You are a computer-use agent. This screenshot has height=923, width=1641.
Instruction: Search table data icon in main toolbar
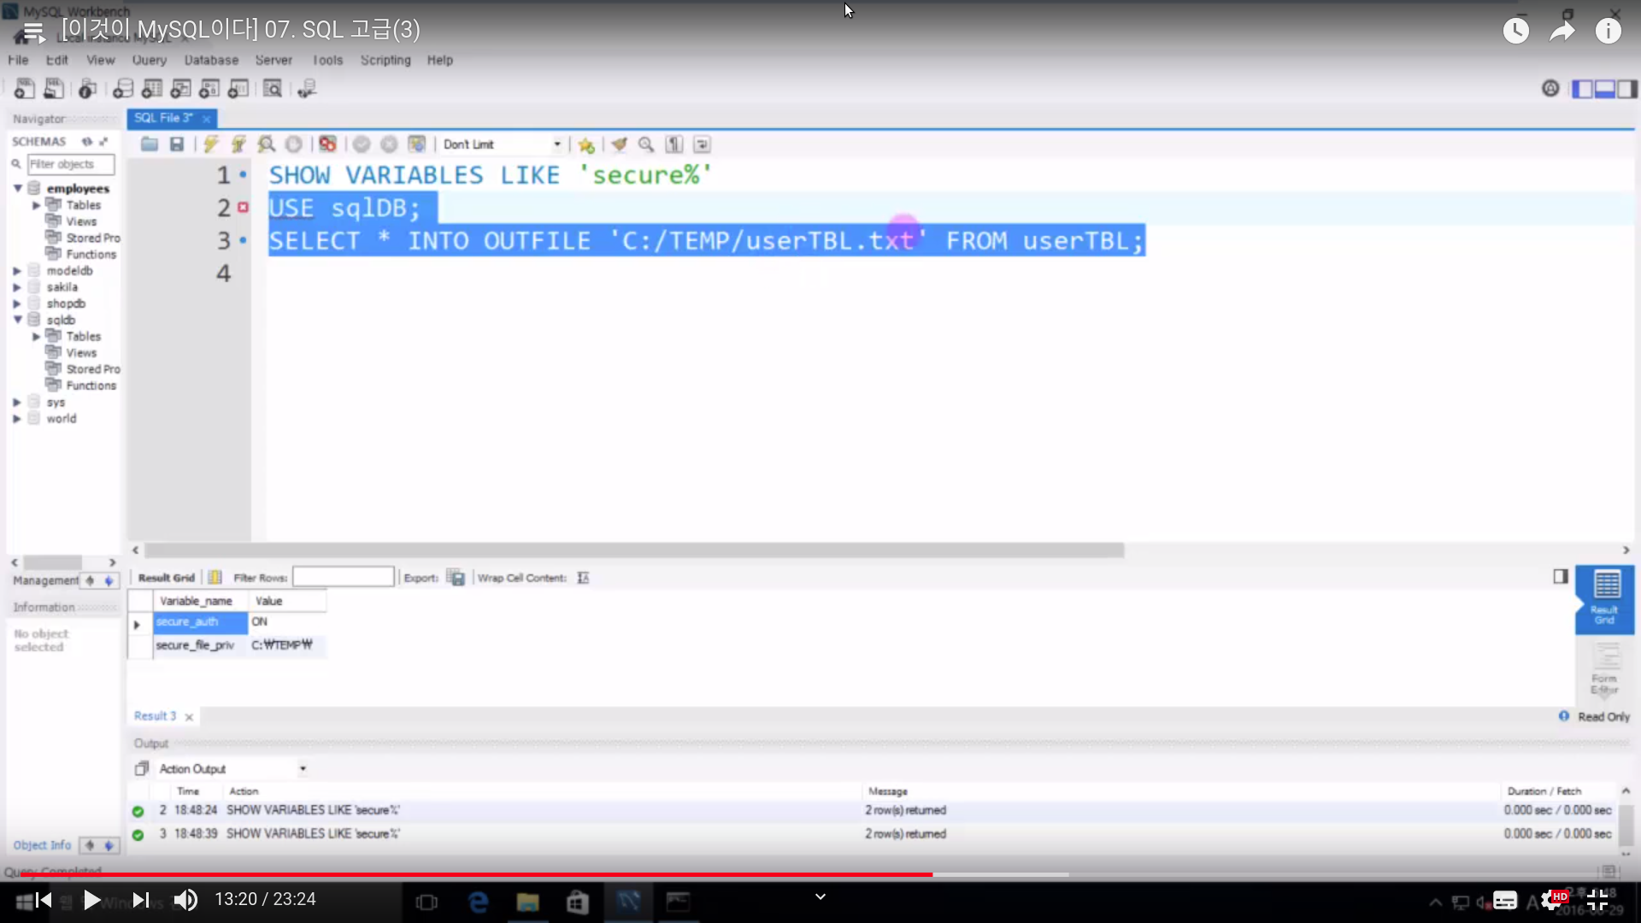pyautogui.click(x=273, y=88)
